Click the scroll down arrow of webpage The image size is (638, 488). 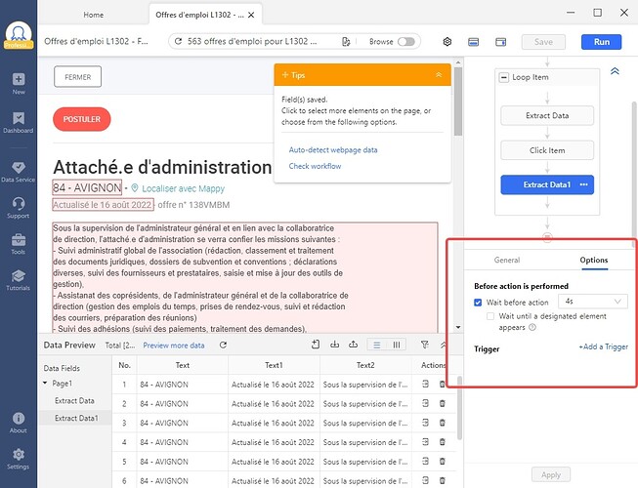coord(458,327)
